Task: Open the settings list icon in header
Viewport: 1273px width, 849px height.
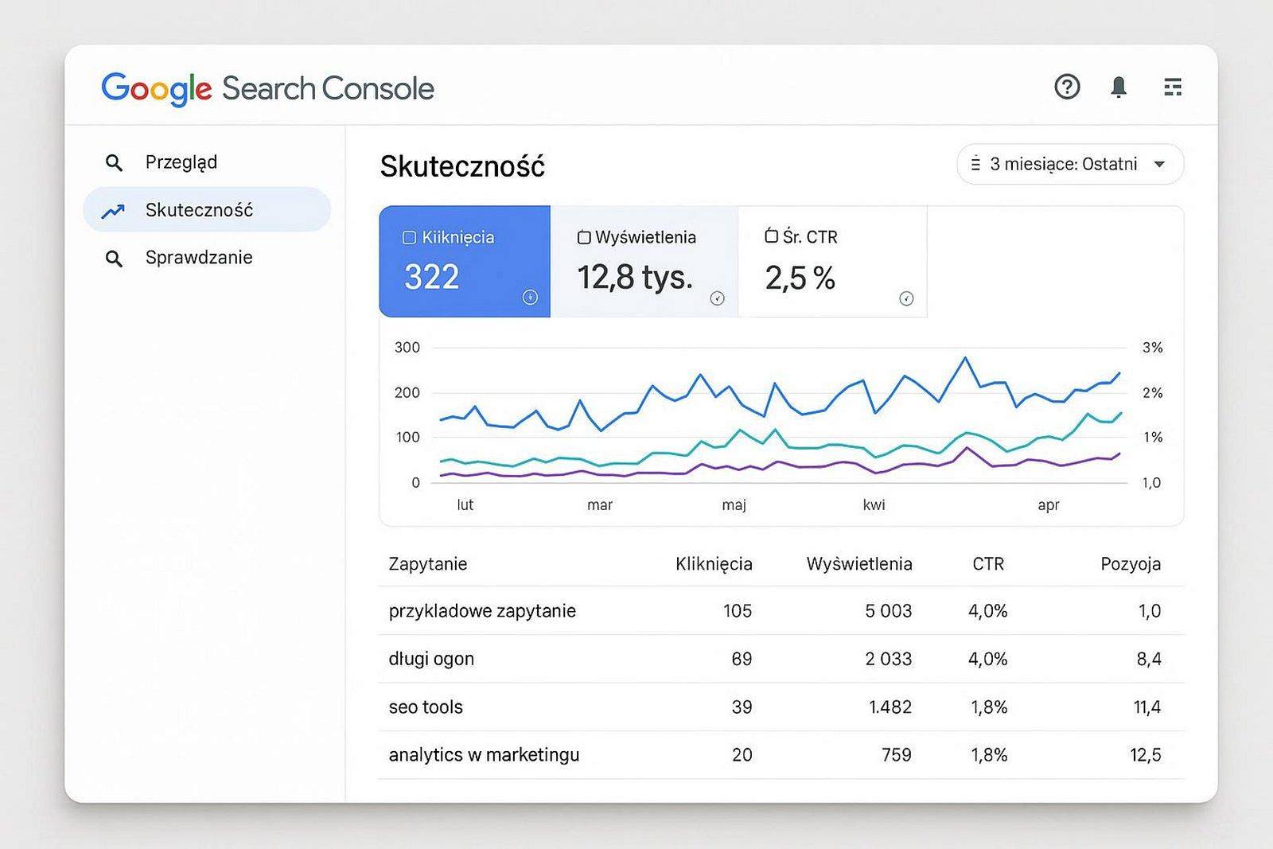Action: (x=1172, y=87)
